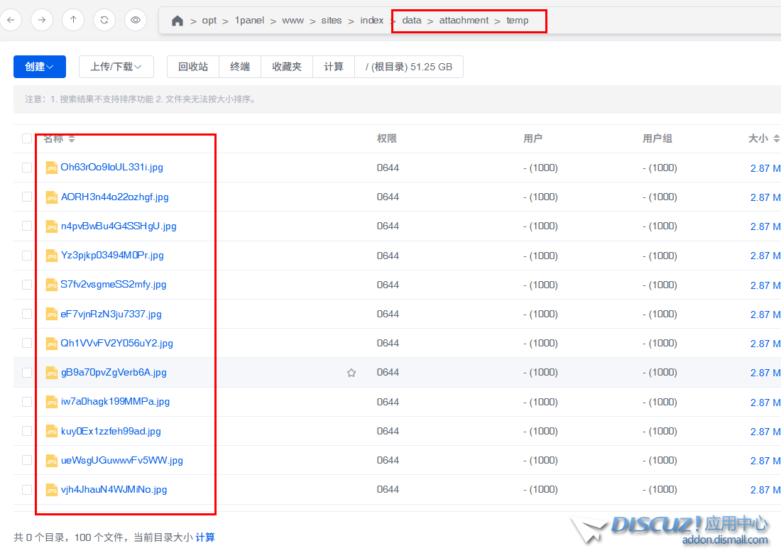This screenshot has width=781, height=558.
Task: Click JPG icon of vjh4JhauN4WJMiNo.jpg
Action: coord(52,490)
